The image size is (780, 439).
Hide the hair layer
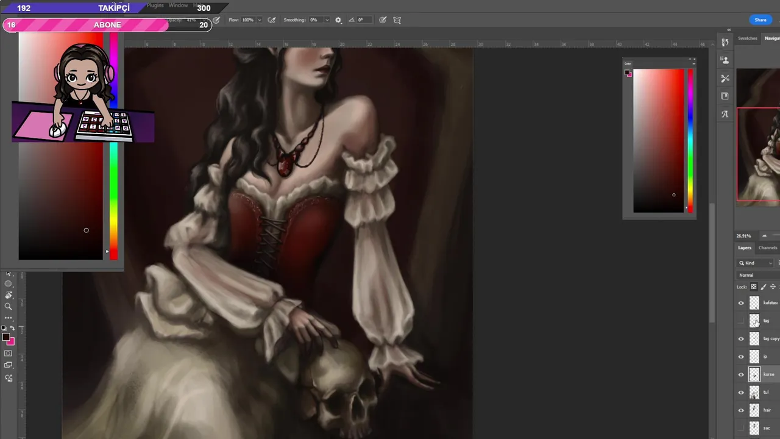(x=741, y=410)
